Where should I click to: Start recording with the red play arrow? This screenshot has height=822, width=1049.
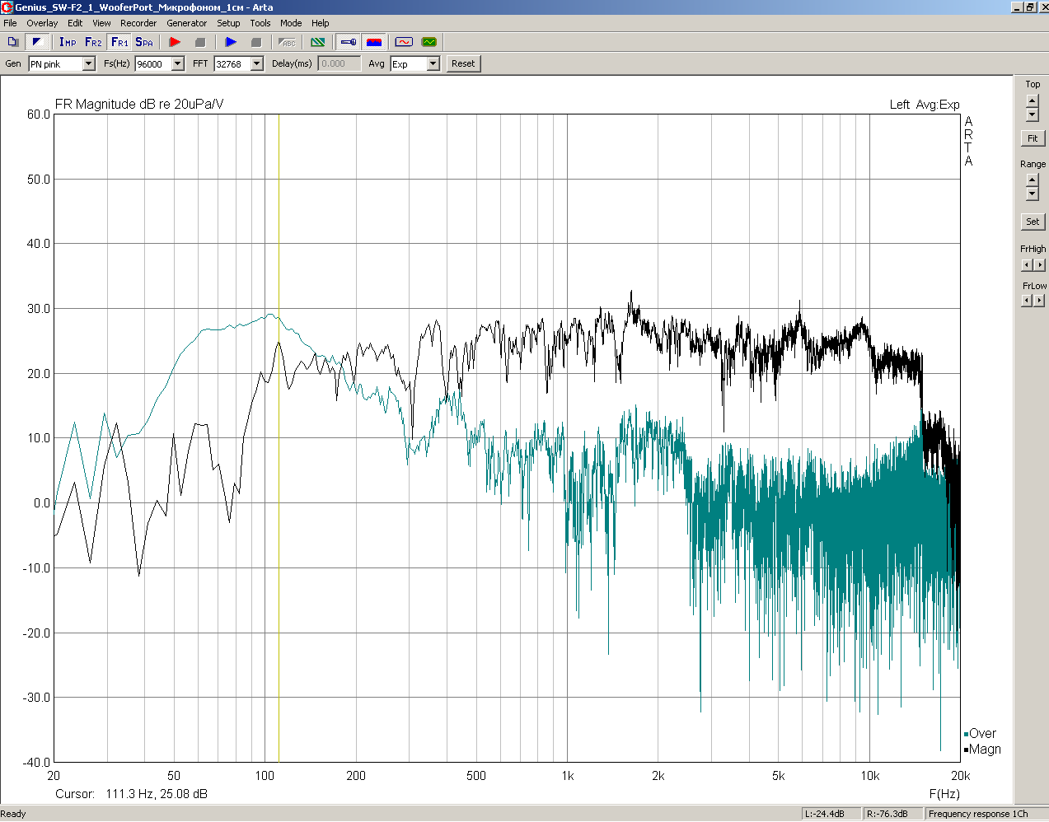click(175, 42)
